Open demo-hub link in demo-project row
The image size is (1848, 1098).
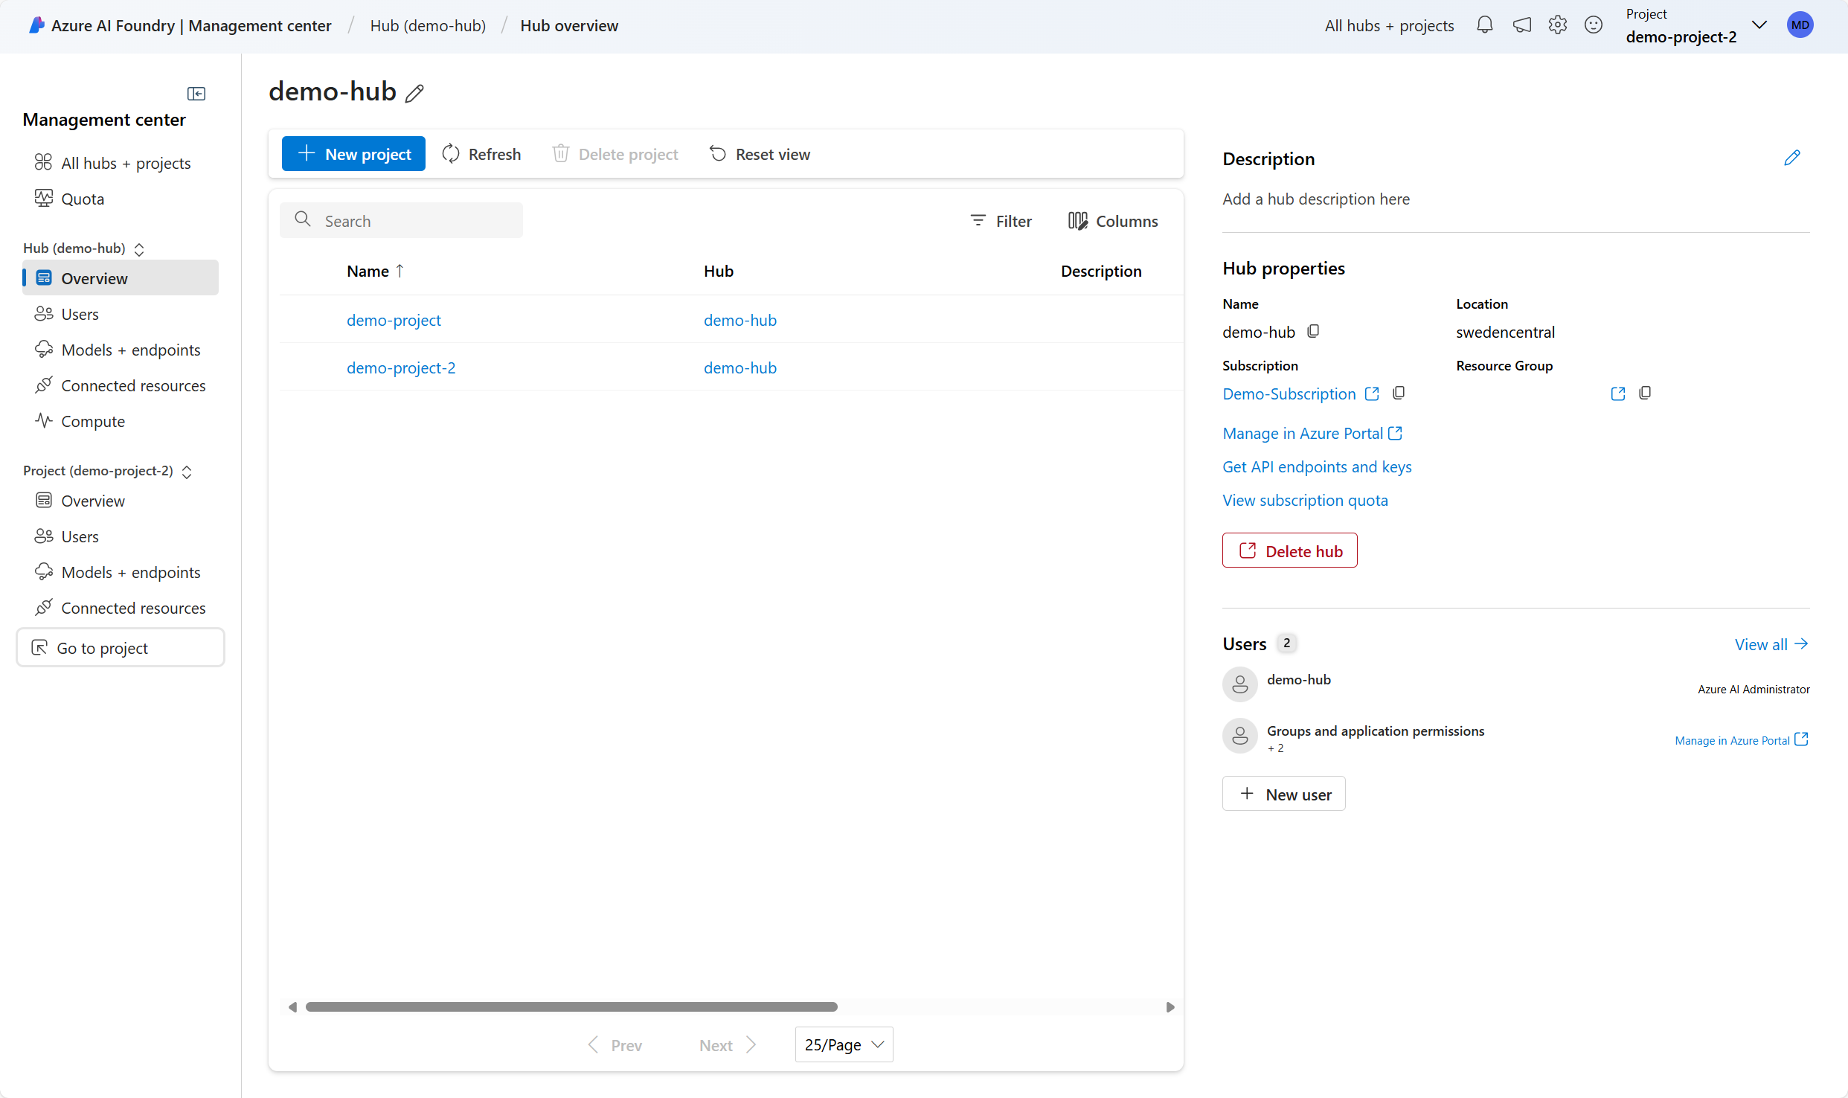[x=740, y=320]
